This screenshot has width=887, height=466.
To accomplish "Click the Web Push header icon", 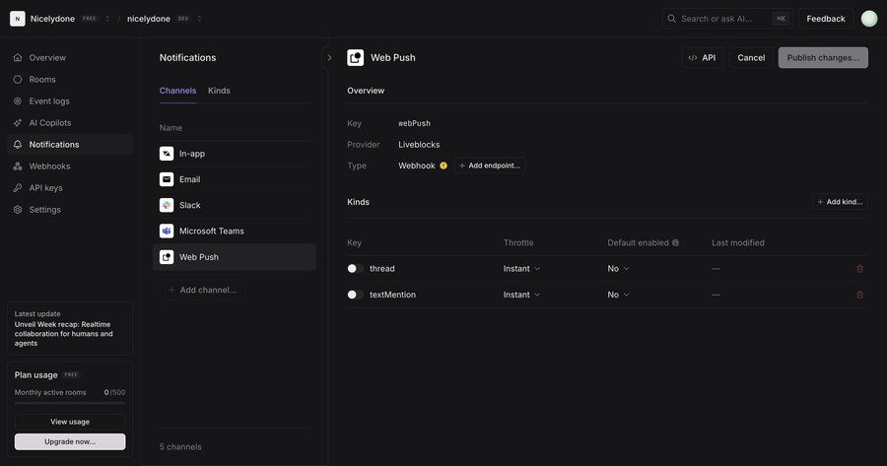I will [355, 58].
